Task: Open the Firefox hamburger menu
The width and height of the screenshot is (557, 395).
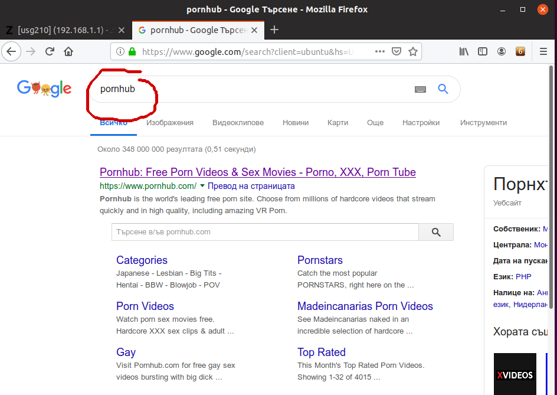Action: 543,51
